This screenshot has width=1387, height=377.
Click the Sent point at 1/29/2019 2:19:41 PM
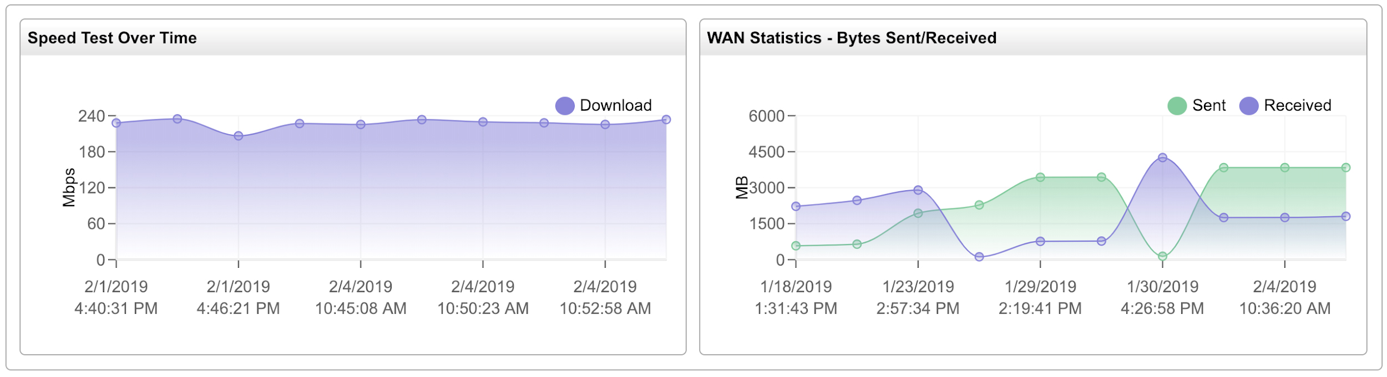tap(1040, 177)
